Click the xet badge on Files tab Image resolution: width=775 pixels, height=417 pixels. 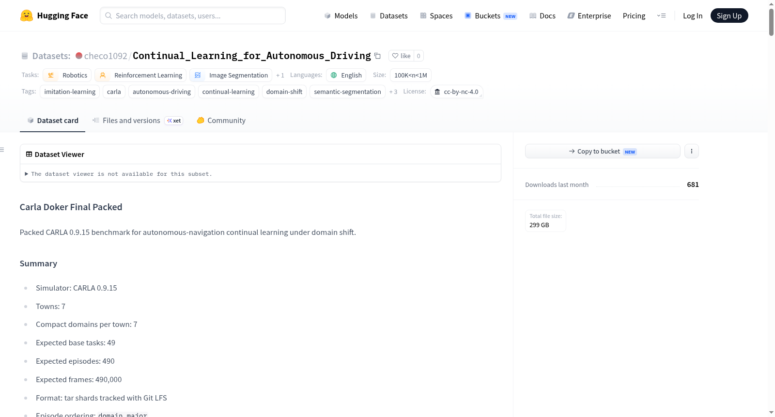pos(174,121)
